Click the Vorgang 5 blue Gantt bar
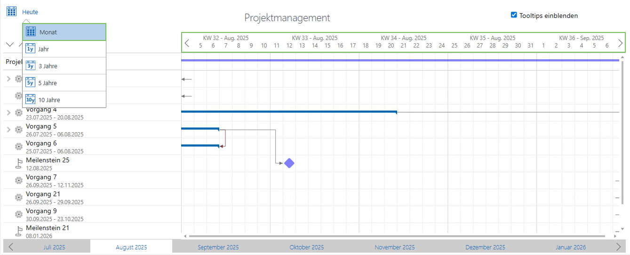630x255 pixels. pos(200,128)
